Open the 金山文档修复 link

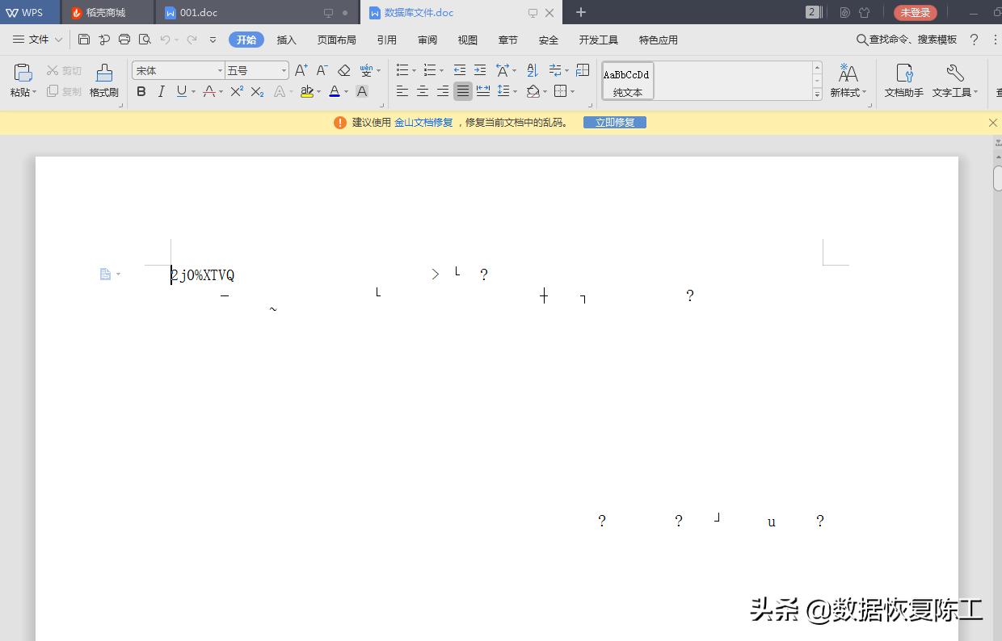tap(424, 122)
